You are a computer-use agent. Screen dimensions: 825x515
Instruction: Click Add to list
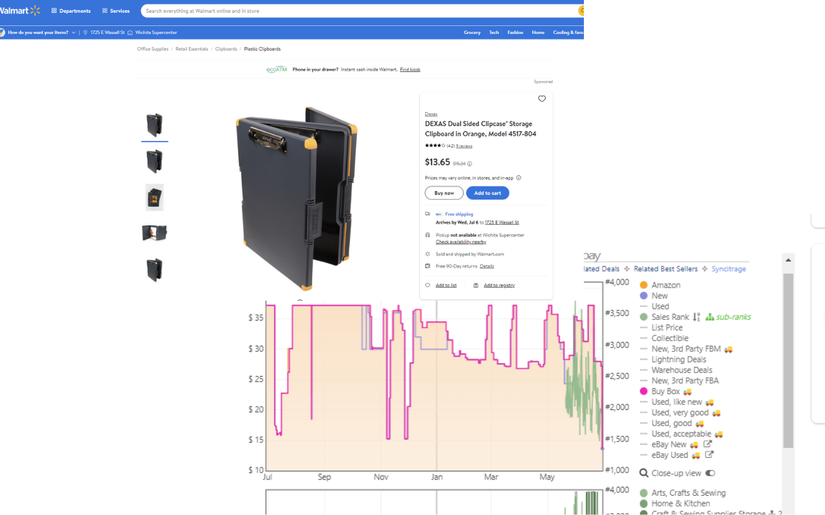click(446, 285)
